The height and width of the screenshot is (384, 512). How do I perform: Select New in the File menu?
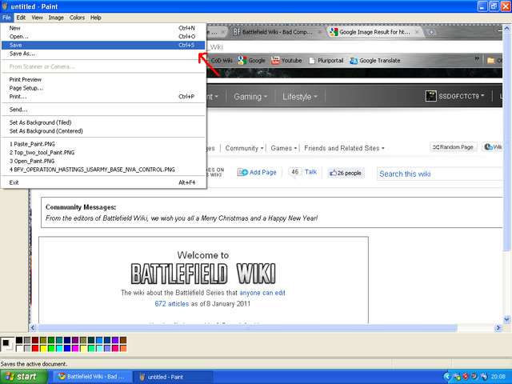pyautogui.click(x=103, y=28)
